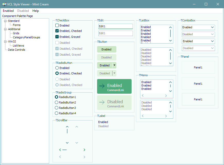
Task: Click the enabled horizontal TScrollBar thumb
Action: [x=64, y=150]
